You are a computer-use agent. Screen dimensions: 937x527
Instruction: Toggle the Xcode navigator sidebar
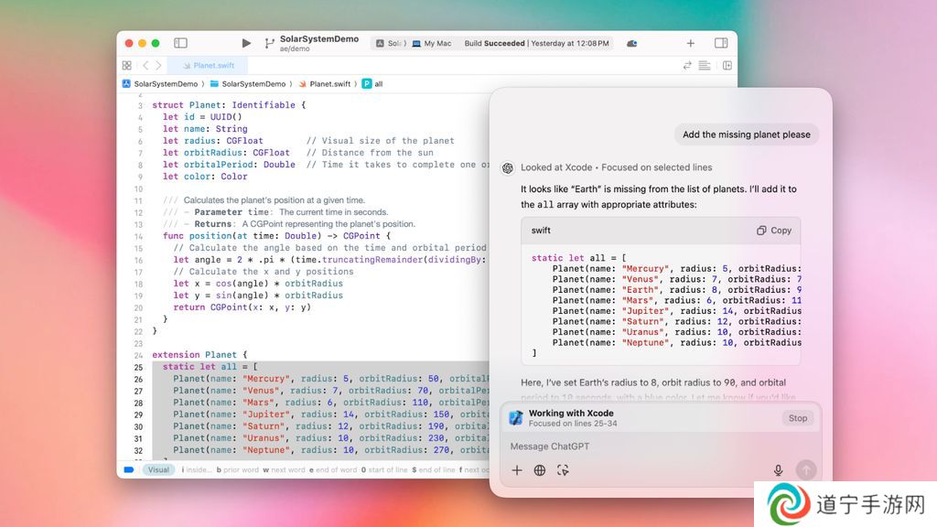point(180,43)
